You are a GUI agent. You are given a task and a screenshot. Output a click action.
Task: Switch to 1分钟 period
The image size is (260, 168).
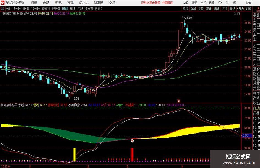(x=17, y=9)
